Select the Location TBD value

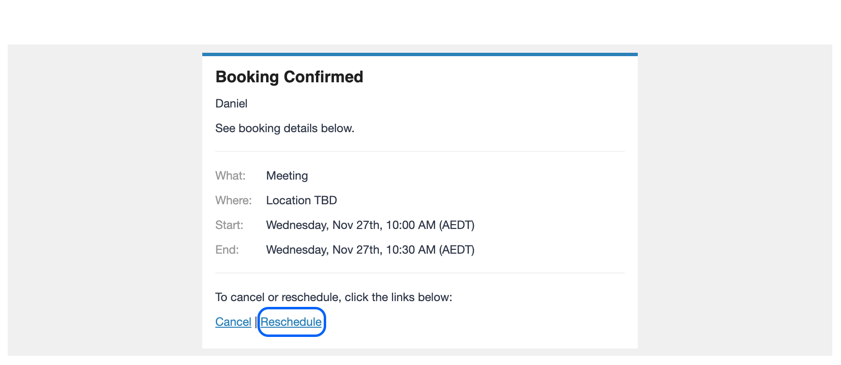click(x=301, y=200)
